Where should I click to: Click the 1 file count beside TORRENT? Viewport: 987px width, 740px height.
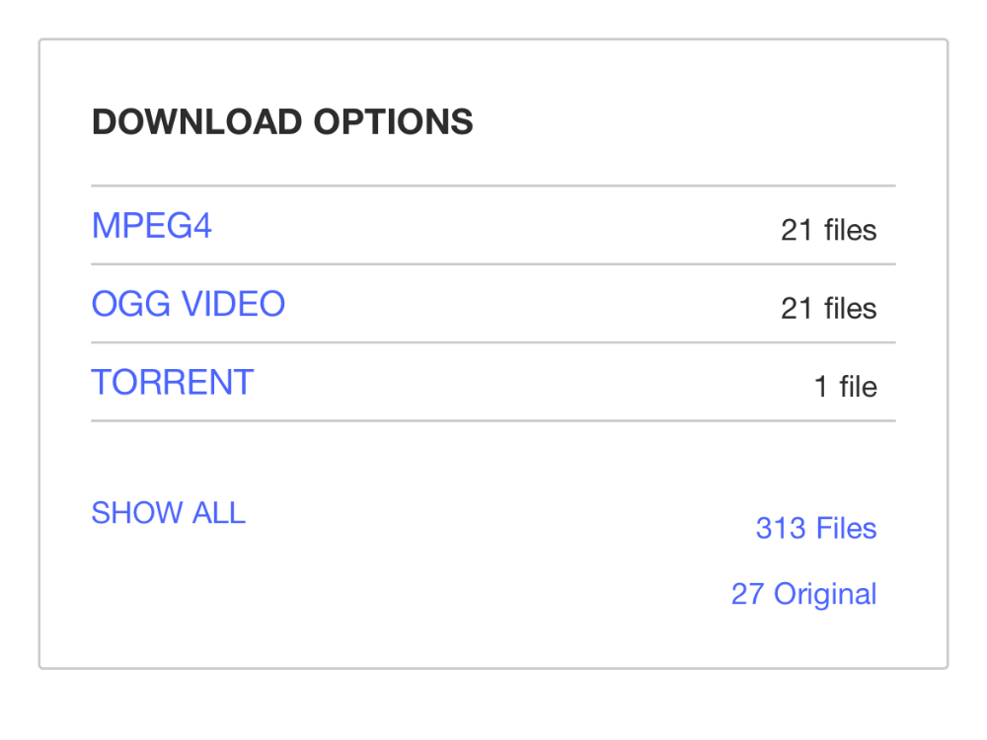coord(845,386)
